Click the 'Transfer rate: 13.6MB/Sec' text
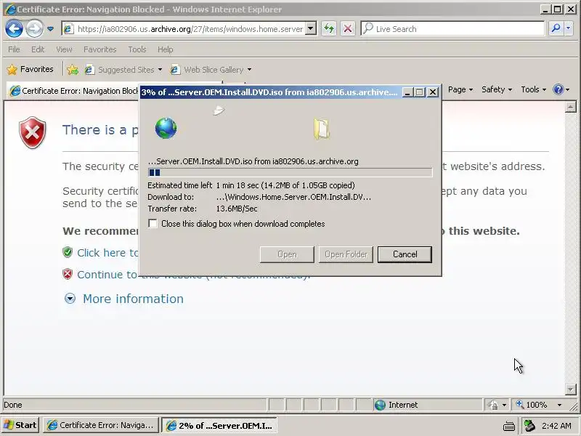The width and height of the screenshot is (581, 436). [203, 209]
